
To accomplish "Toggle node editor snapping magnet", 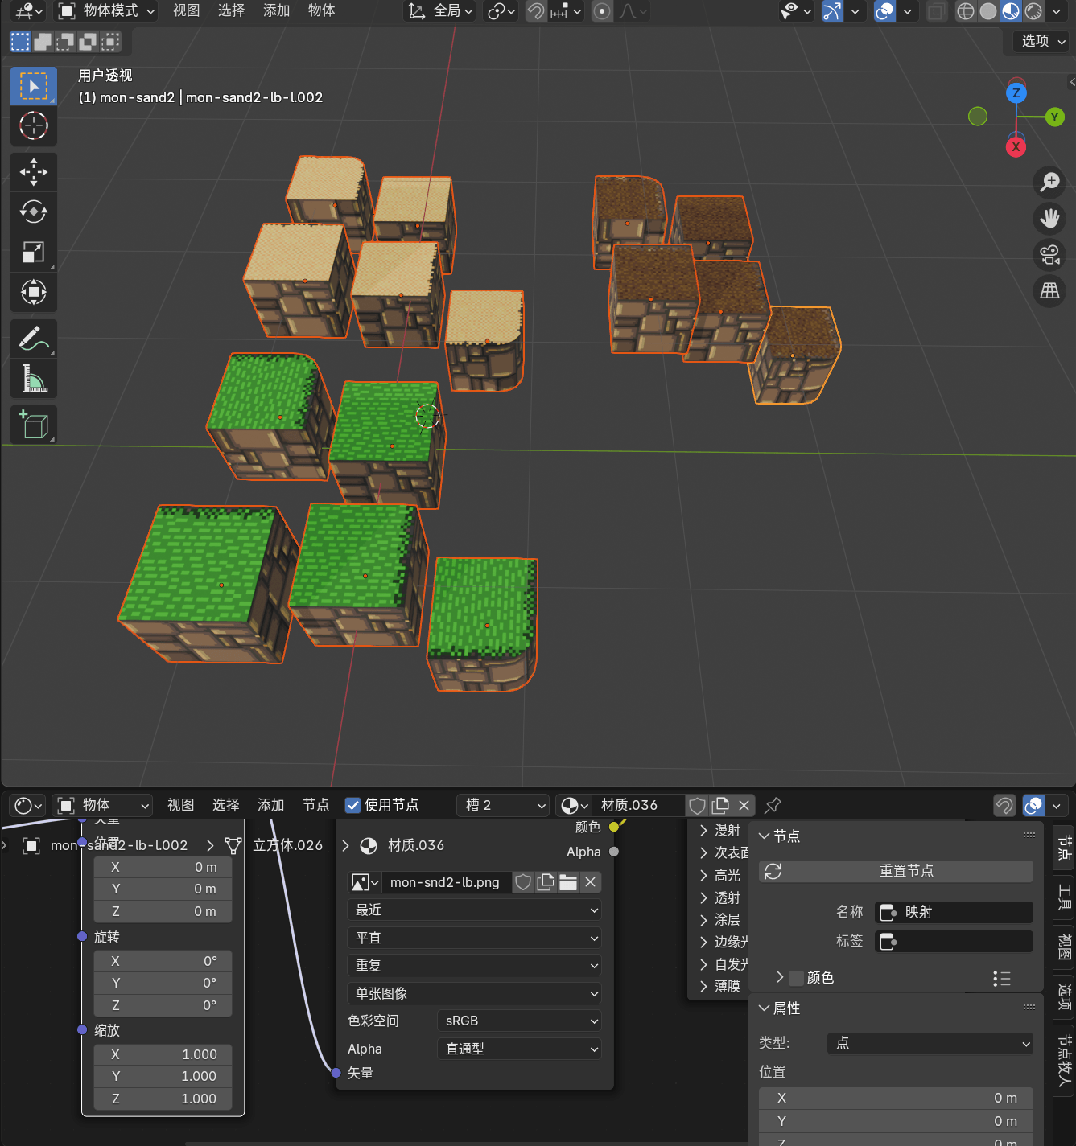I will point(1004,805).
